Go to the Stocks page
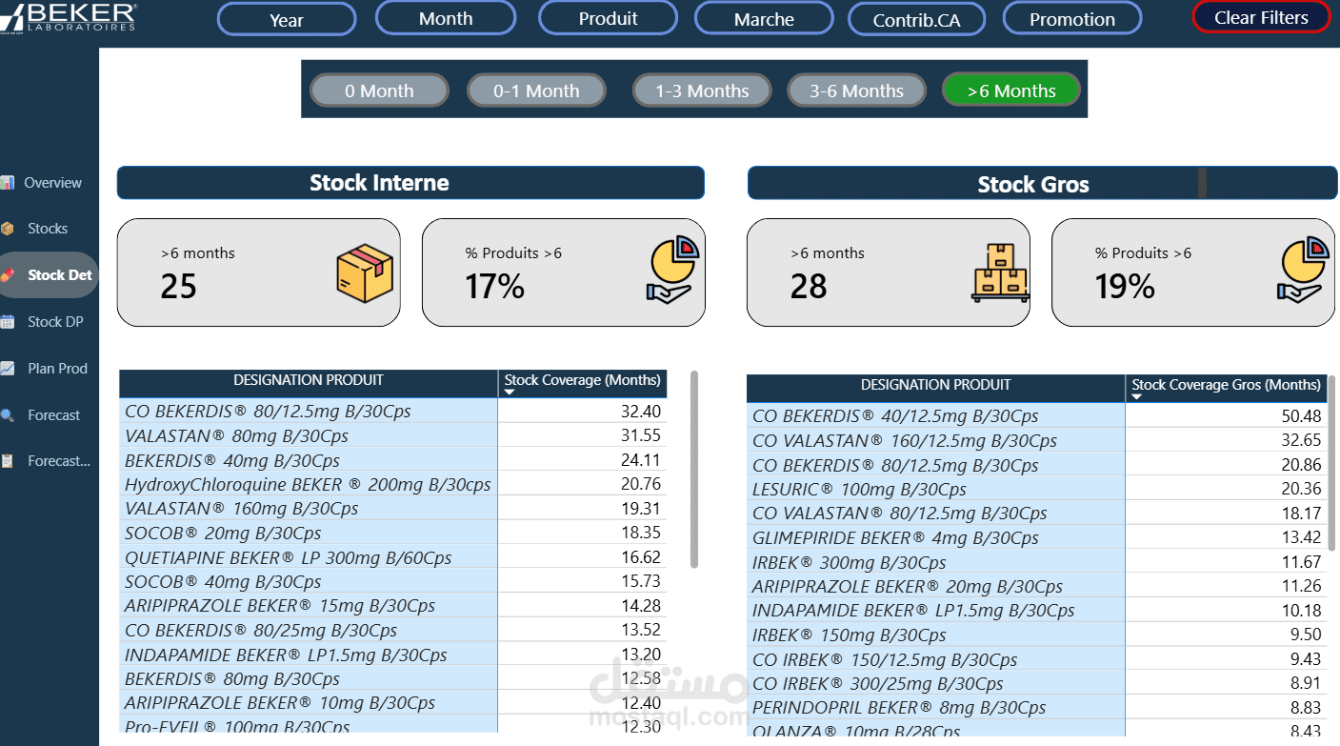Image resolution: width=1340 pixels, height=746 pixels. 48,229
